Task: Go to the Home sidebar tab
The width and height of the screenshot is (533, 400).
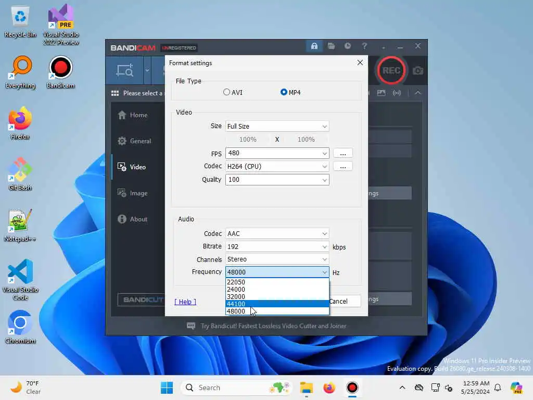Action: [x=133, y=115]
